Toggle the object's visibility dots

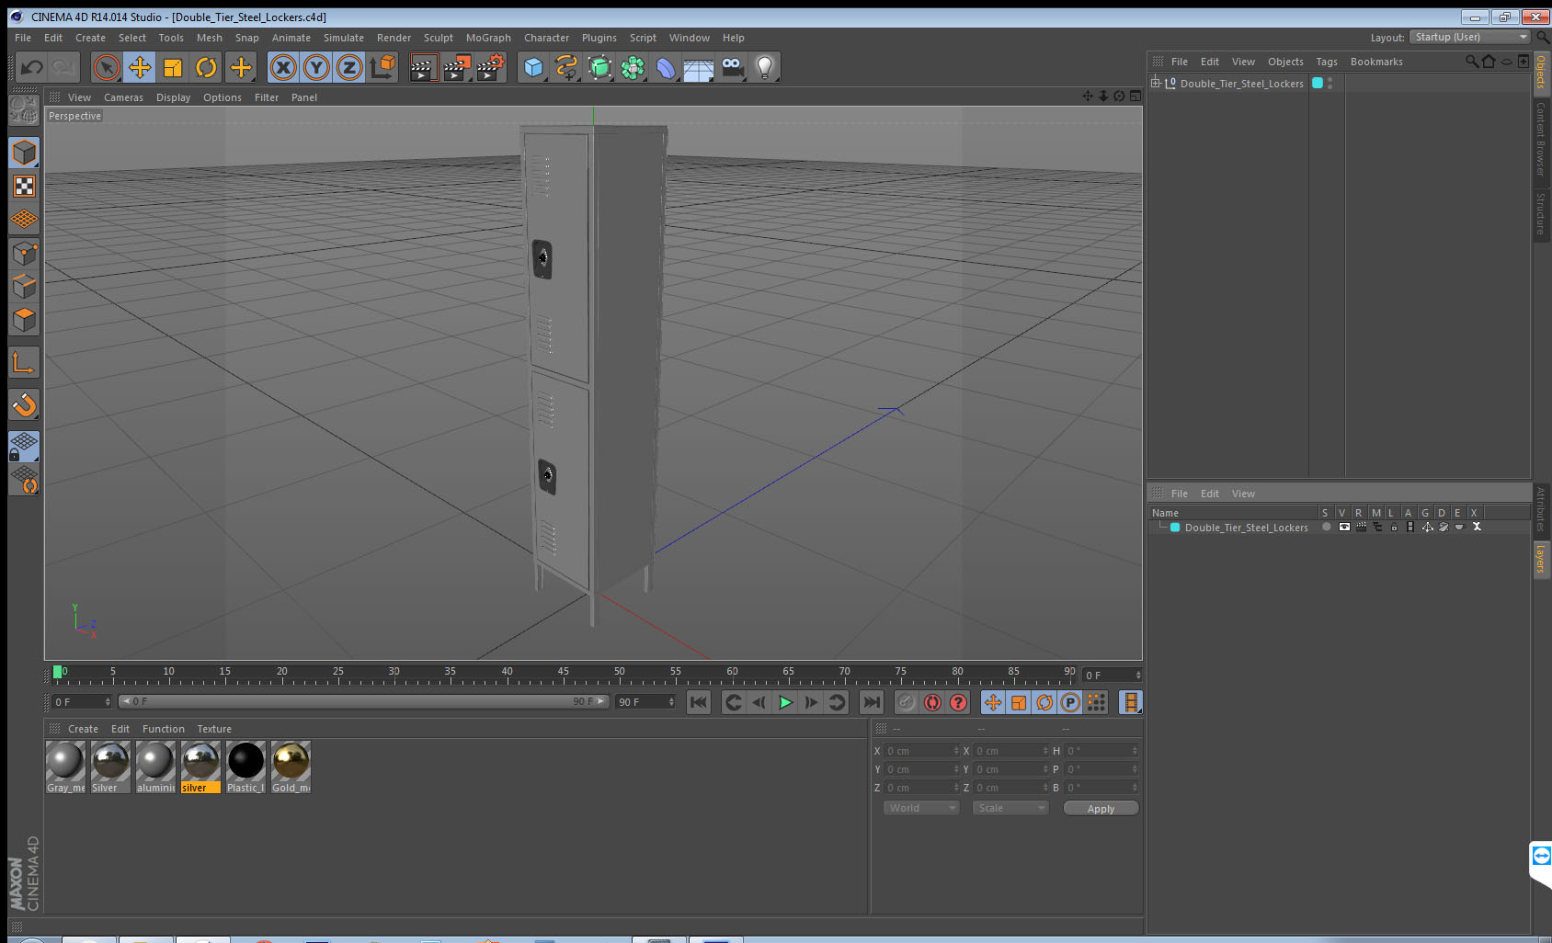point(1329,83)
